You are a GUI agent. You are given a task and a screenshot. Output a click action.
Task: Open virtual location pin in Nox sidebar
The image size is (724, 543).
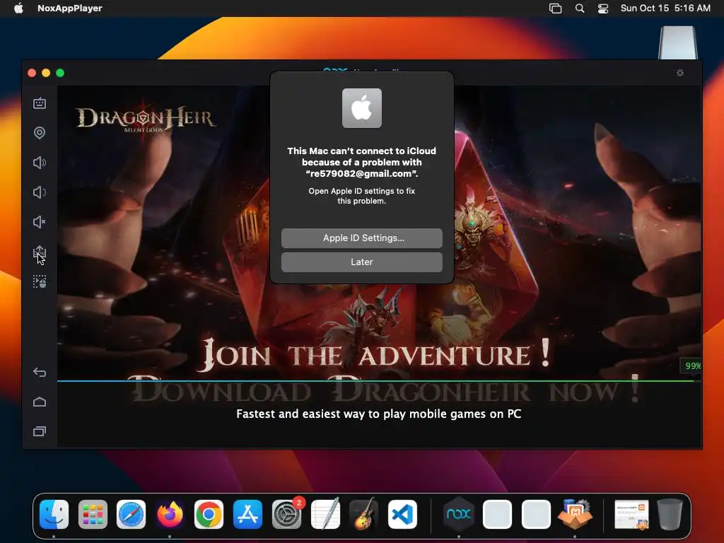(40, 133)
